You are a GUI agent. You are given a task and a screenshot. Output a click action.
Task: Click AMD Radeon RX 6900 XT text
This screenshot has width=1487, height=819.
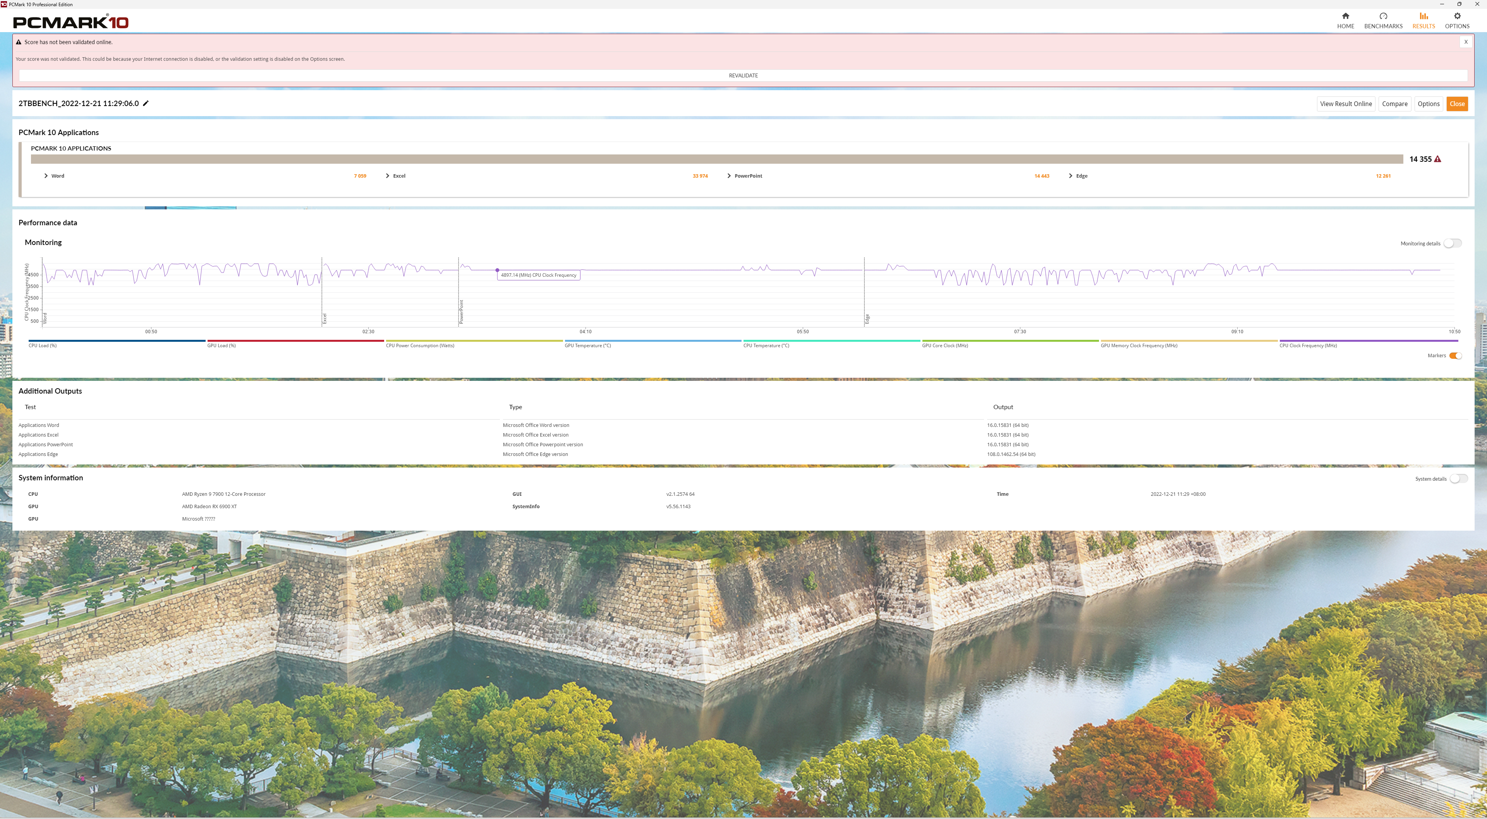tap(209, 507)
